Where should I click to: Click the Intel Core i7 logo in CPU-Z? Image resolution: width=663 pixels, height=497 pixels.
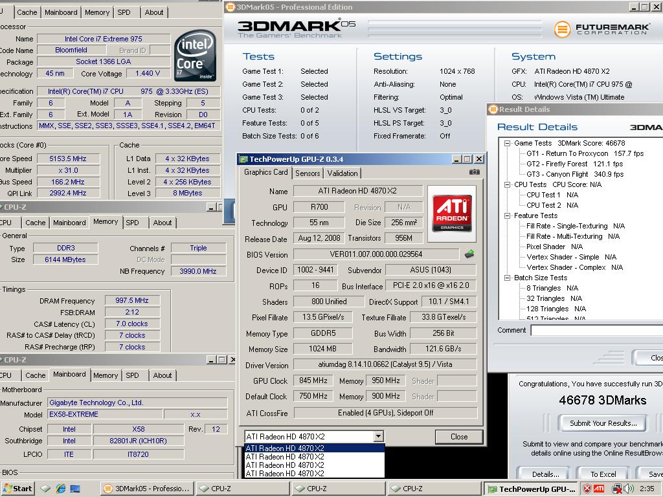(x=194, y=55)
